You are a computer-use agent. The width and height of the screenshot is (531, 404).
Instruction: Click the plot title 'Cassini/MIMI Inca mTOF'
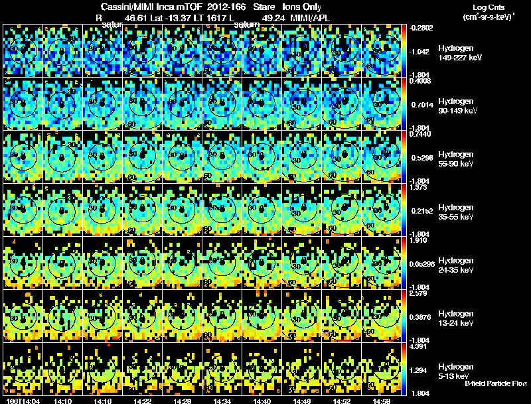point(151,7)
